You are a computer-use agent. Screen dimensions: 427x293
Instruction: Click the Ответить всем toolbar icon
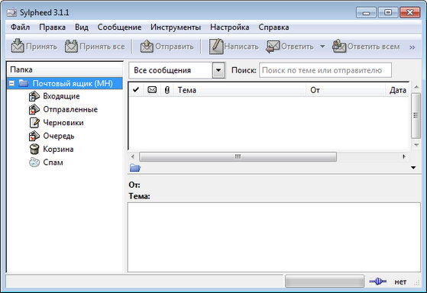coord(339,46)
